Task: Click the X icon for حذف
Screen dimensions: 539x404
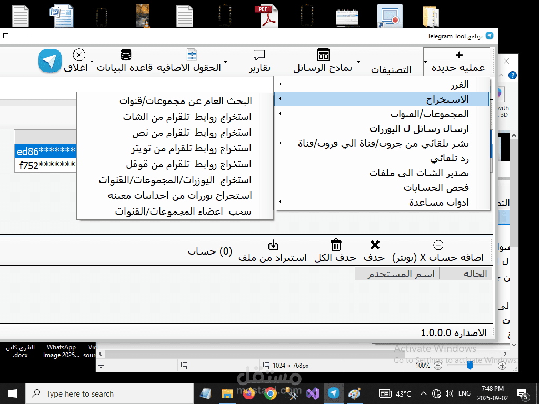Action: (375, 245)
